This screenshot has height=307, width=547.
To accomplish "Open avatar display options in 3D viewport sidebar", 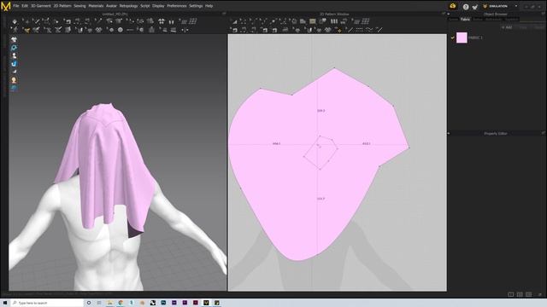I will (14, 55).
